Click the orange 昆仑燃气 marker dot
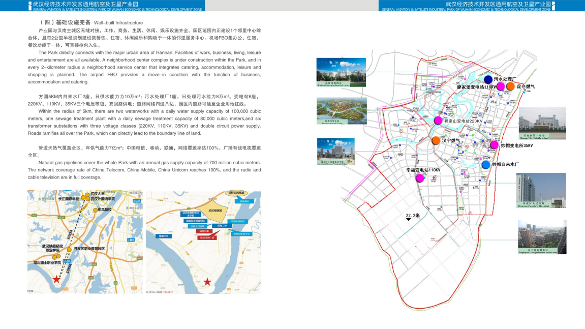This screenshot has width=585, height=329. (510, 86)
